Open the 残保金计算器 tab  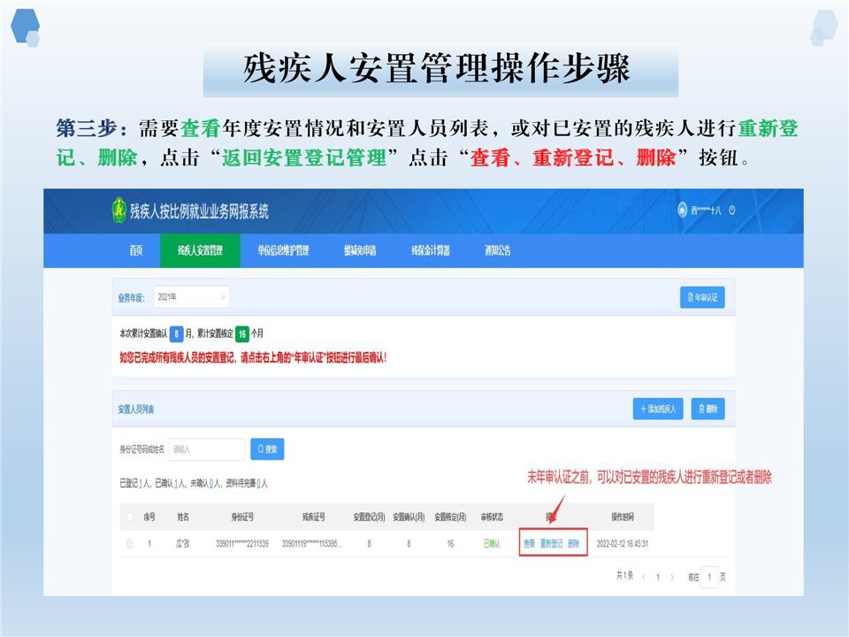[430, 250]
